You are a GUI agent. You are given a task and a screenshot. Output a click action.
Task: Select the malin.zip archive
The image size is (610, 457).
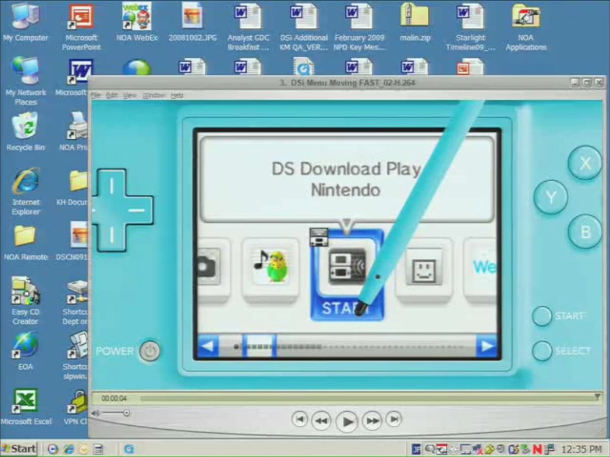coord(415,22)
